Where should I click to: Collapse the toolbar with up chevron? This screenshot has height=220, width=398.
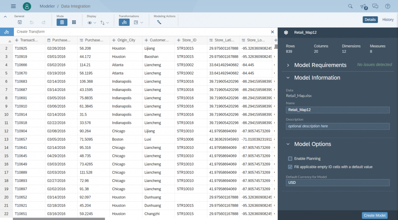click(5, 17)
